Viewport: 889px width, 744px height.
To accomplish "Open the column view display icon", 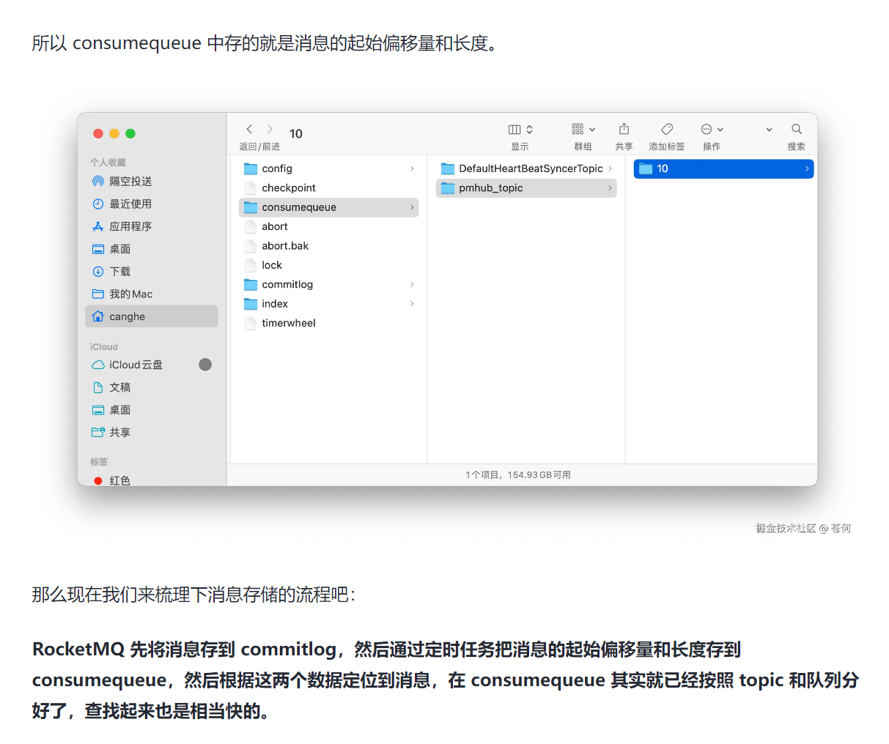I will pyautogui.click(x=514, y=130).
